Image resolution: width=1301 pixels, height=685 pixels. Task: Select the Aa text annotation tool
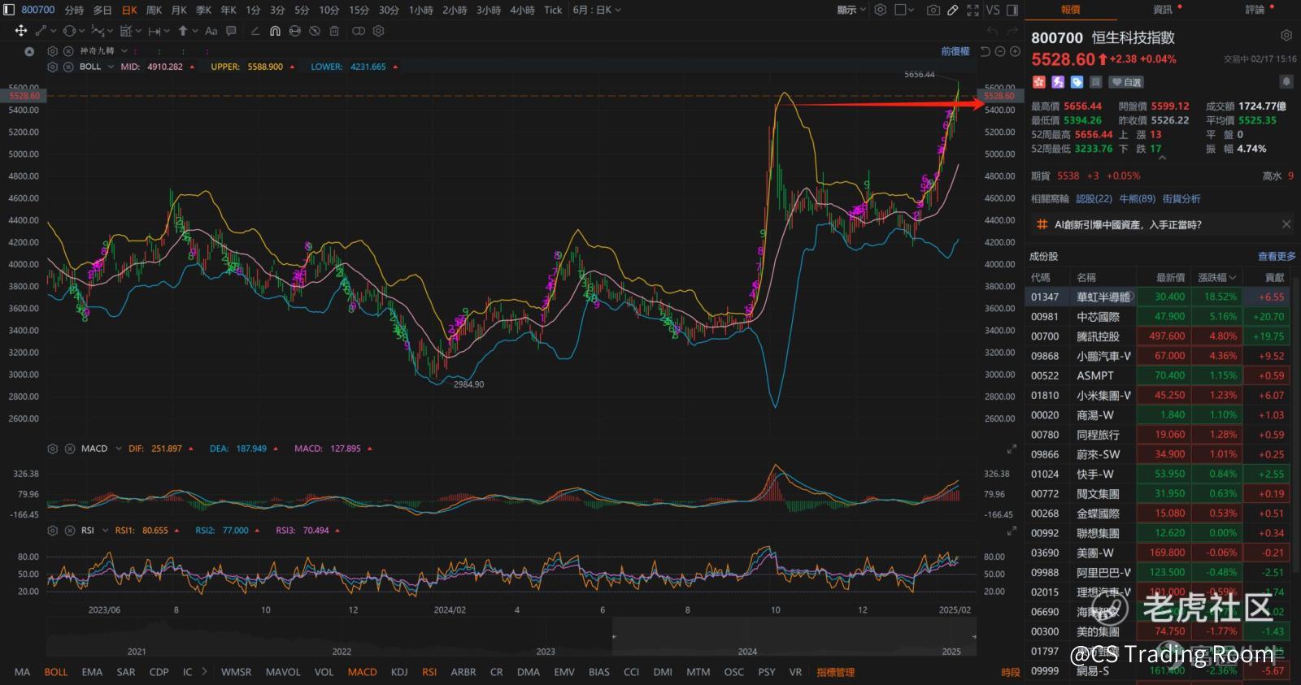(211, 31)
